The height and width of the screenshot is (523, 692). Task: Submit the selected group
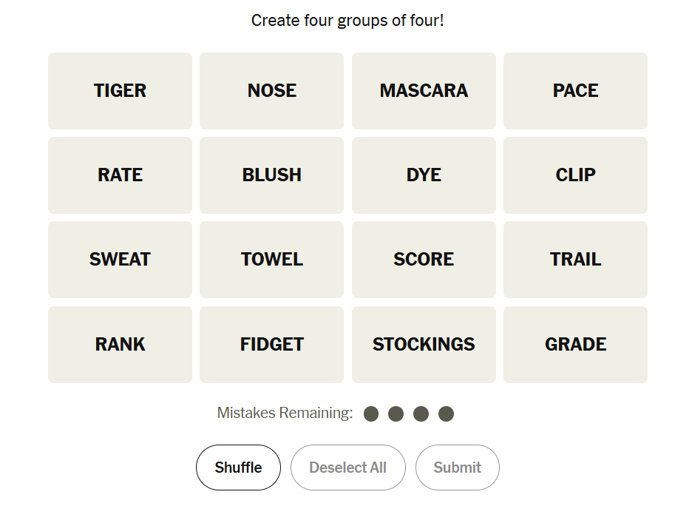pos(457,468)
